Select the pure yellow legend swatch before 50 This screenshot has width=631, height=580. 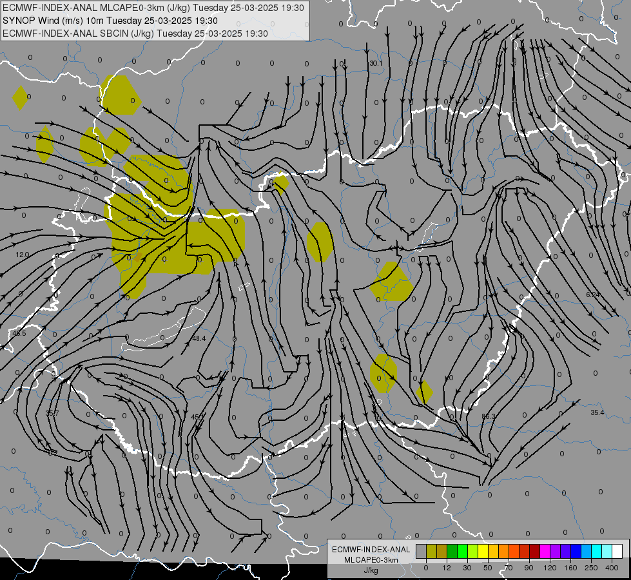click(x=483, y=551)
